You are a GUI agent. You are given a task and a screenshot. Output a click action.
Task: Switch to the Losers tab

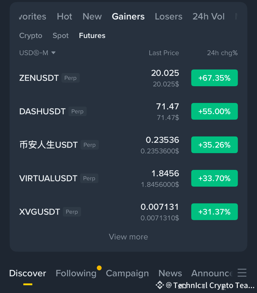pyautogui.click(x=169, y=16)
